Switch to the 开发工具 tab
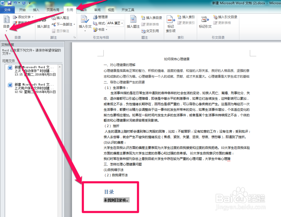281x217 pixels. click(128, 10)
